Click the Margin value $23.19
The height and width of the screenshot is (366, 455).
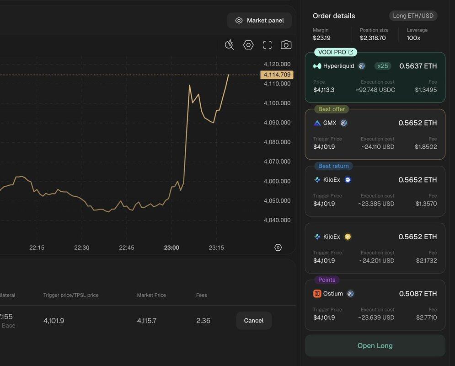point(321,38)
